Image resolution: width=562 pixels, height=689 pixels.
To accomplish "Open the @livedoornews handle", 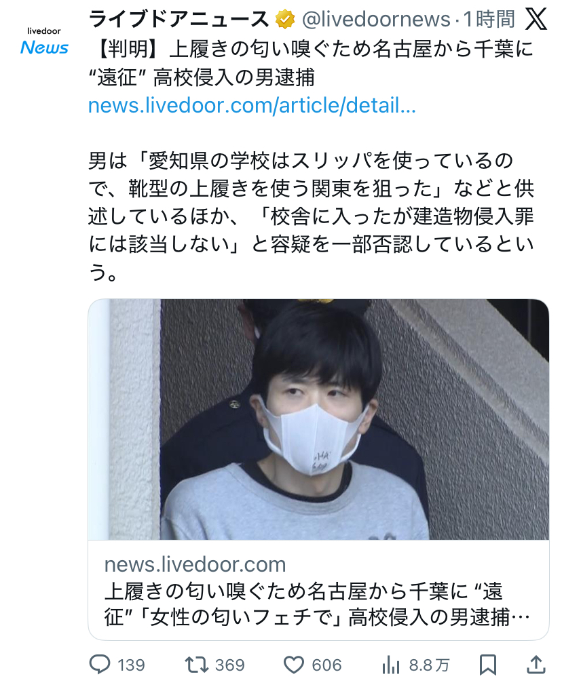I will [x=376, y=20].
